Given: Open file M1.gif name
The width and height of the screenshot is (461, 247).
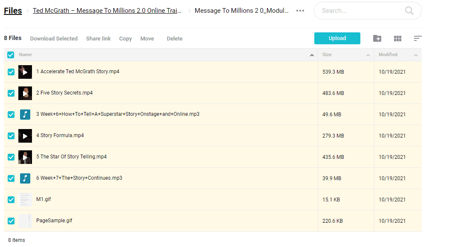Looking at the screenshot, I should pyautogui.click(x=43, y=199).
